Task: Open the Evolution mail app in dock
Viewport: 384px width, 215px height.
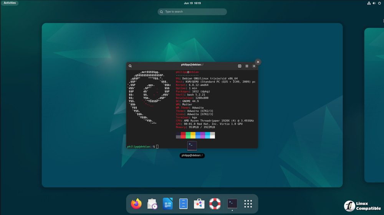Action: pos(152,204)
